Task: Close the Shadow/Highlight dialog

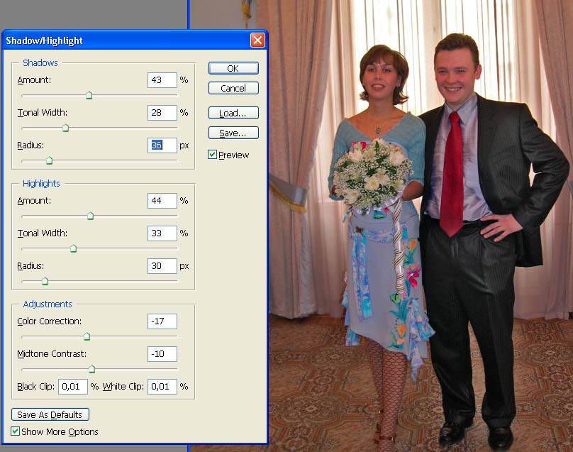Action: pyautogui.click(x=257, y=40)
